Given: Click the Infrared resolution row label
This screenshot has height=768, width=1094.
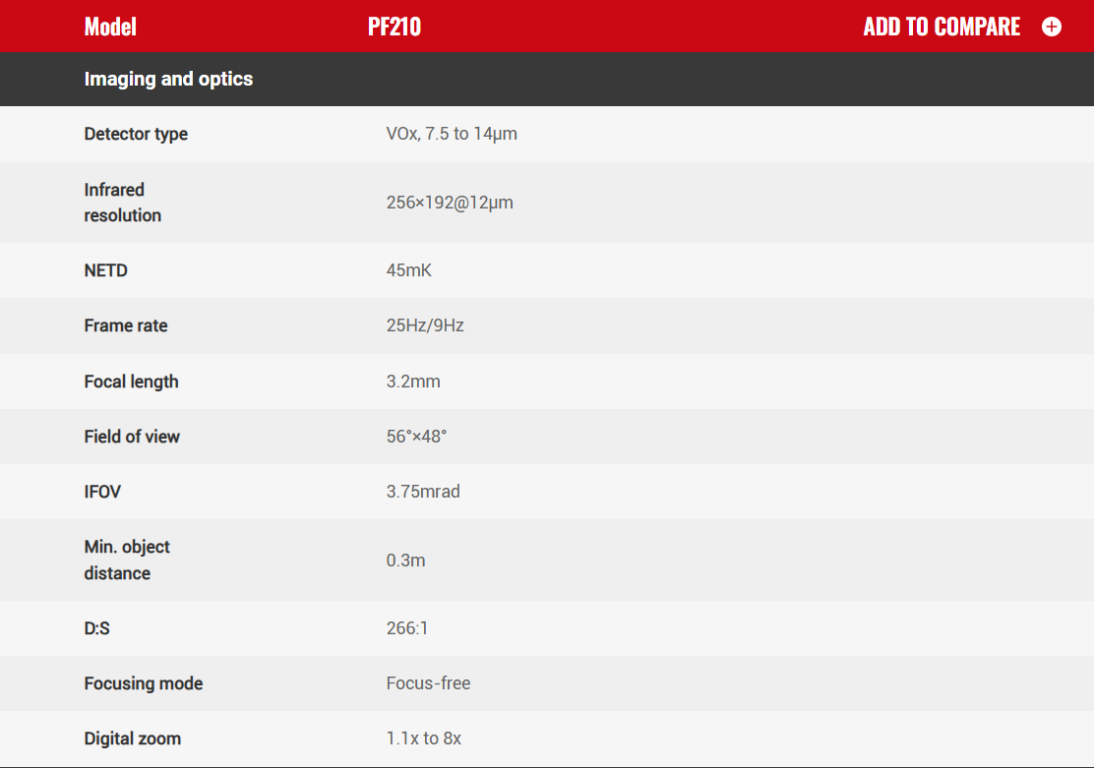Looking at the screenshot, I should pyautogui.click(x=122, y=203).
